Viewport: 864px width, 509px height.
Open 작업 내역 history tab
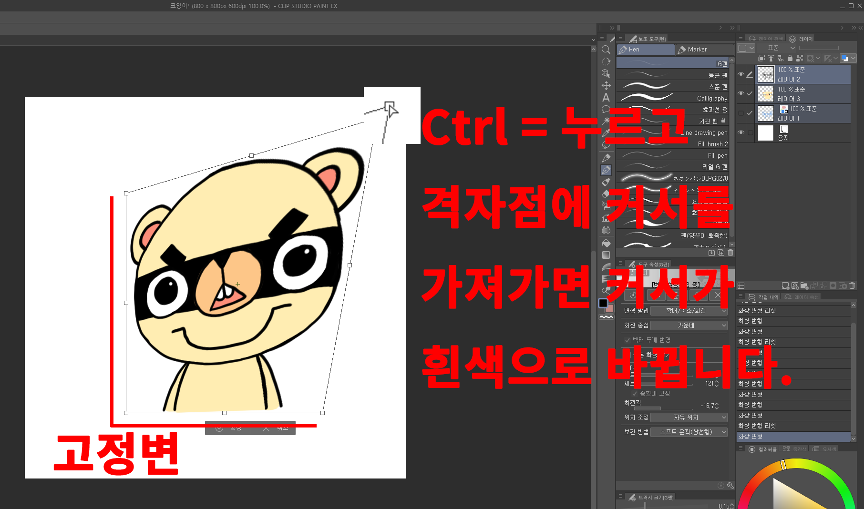tap(763, 296)
